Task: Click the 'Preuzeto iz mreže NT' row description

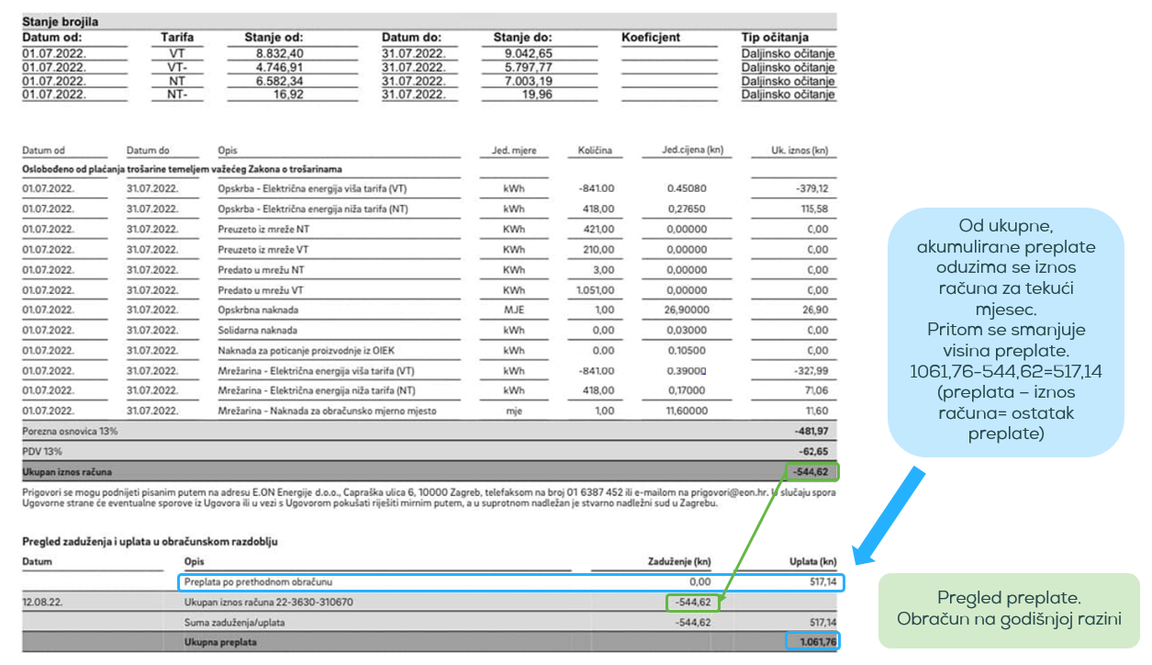Action: click(262, 230)
